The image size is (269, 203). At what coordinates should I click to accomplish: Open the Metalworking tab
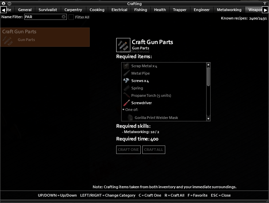pos(229,10)
